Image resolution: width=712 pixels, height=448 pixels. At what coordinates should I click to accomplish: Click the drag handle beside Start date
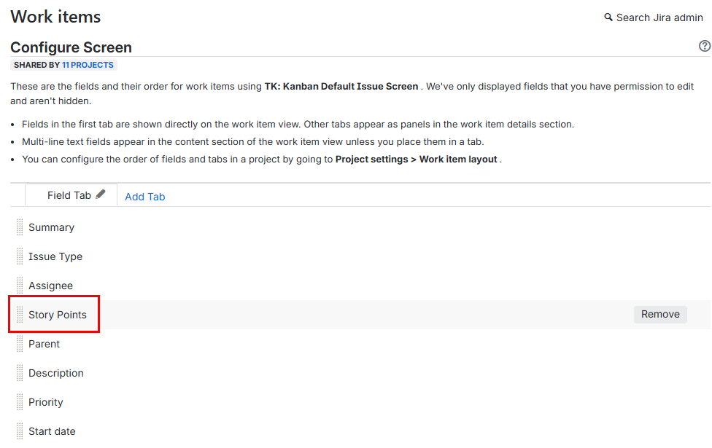20,431
